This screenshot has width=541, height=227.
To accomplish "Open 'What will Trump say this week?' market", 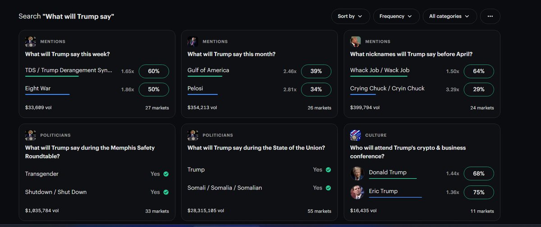I will point(68,54).
